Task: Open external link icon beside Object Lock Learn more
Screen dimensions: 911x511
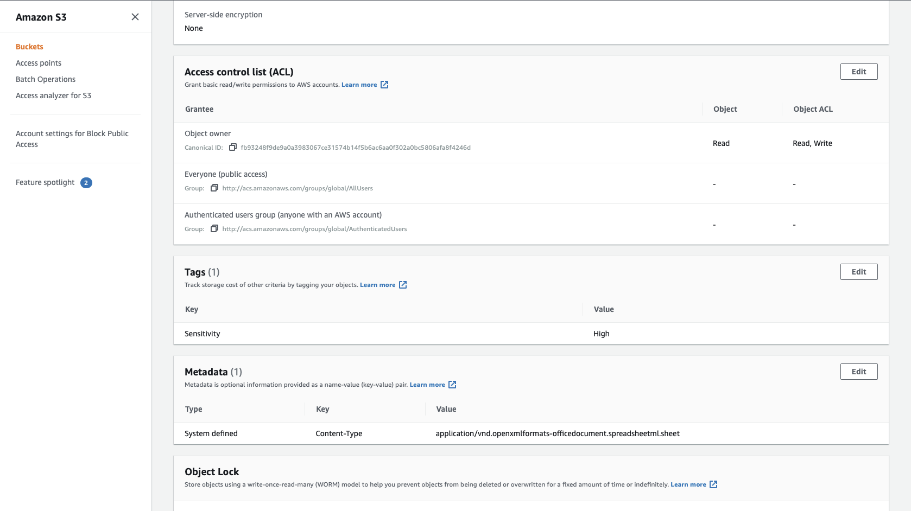Action: click(713, 484)
